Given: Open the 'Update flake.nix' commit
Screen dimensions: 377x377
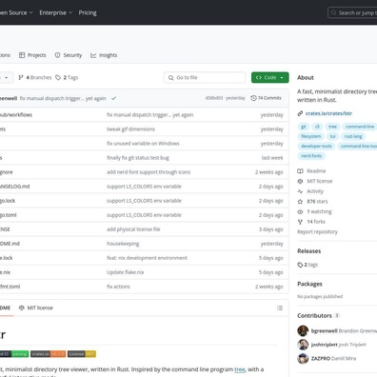Looking at the screenshot, I should pyautogui.click(x=126, y=272).
